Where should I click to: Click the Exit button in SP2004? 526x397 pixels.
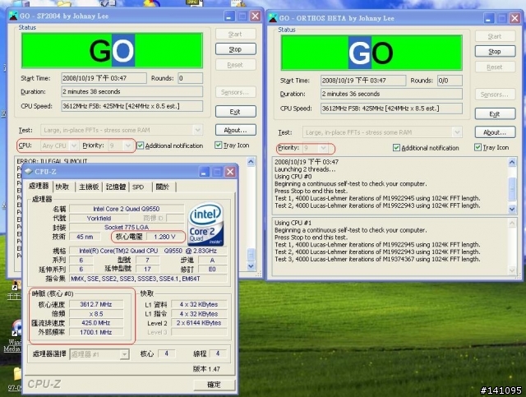pos(236,112)
